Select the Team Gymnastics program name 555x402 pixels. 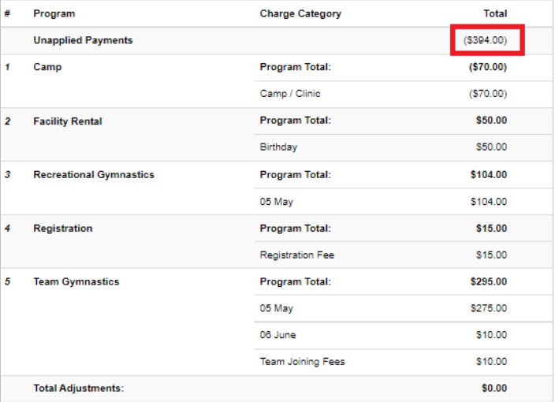tap(76, 282)
